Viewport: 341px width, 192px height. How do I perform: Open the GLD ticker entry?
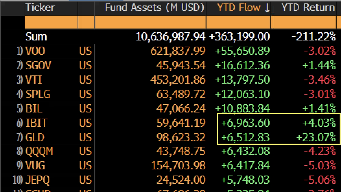35,137
